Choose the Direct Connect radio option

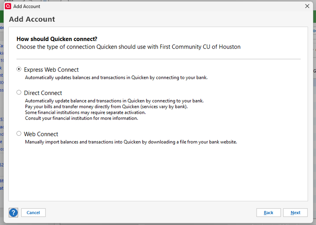tap(19, 92)
